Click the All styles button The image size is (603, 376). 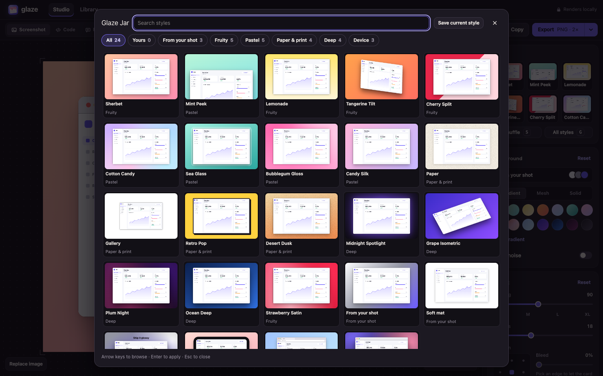point(568,132)
